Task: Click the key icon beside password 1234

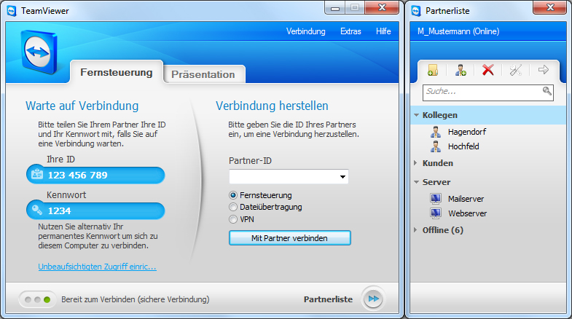Action: pos(37,210)
